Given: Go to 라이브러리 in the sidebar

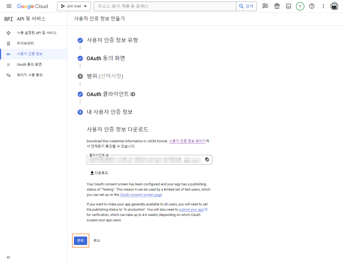Looking at the screenshot, I should pyautogui.click(x=25, y=43).
